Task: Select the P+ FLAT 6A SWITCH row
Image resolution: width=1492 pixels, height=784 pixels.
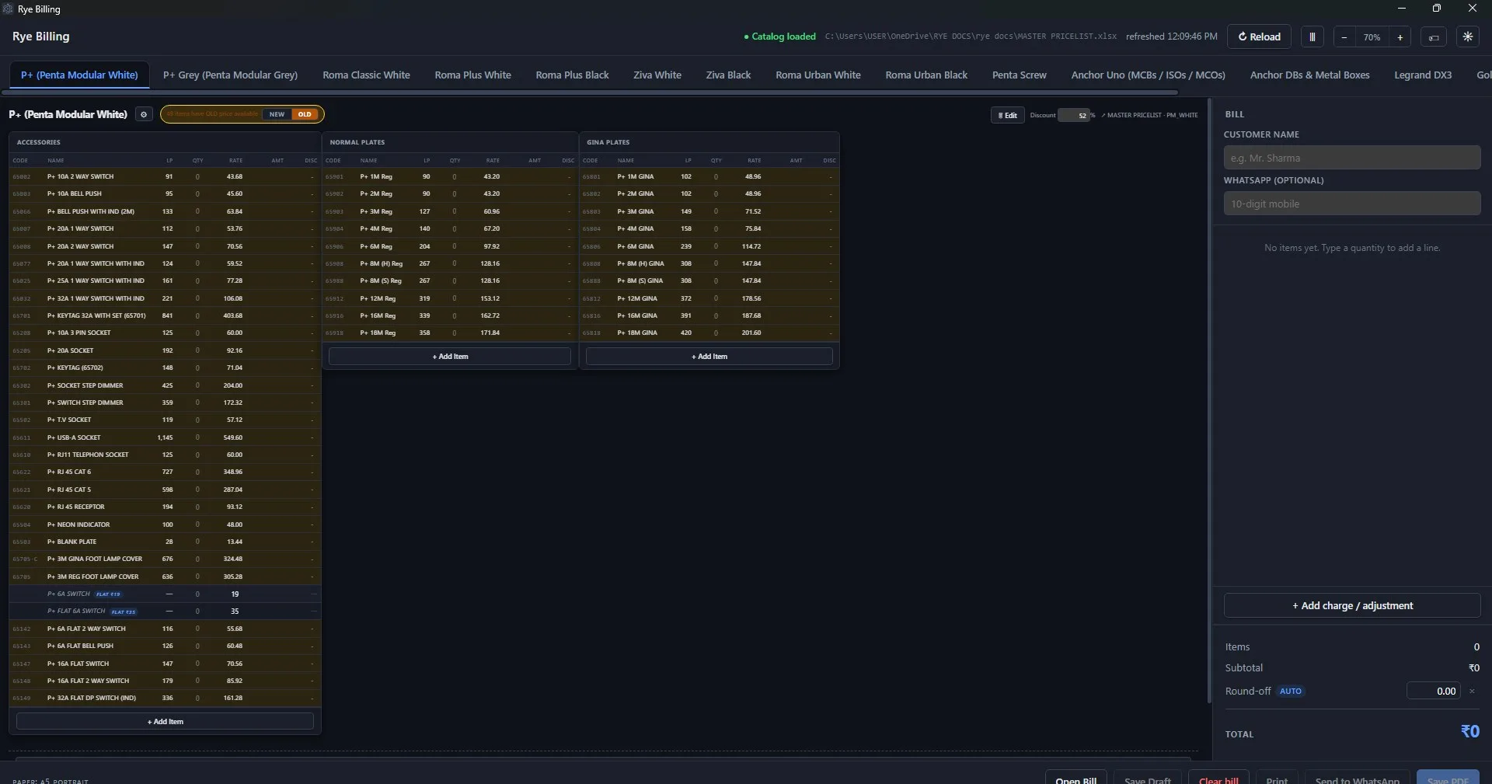Action: tap(165, 611)
